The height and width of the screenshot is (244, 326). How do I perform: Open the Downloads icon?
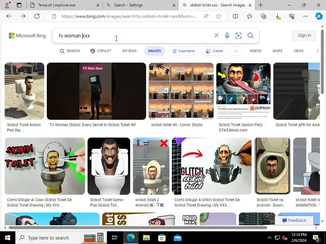(278, 17)
